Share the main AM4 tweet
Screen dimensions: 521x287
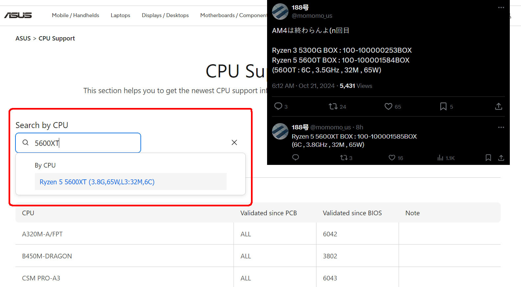click(499, 106)
